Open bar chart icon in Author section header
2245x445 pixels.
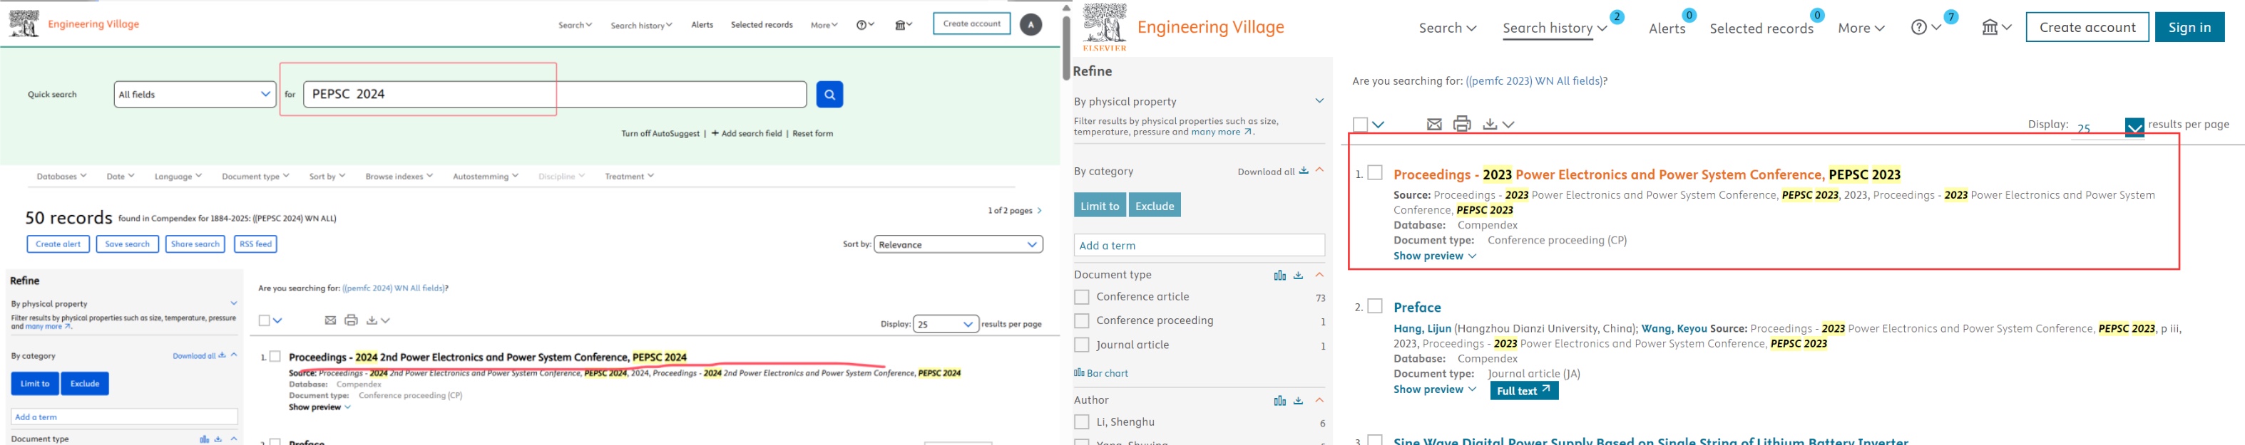pyautogui.click(x=1279, y=401)
